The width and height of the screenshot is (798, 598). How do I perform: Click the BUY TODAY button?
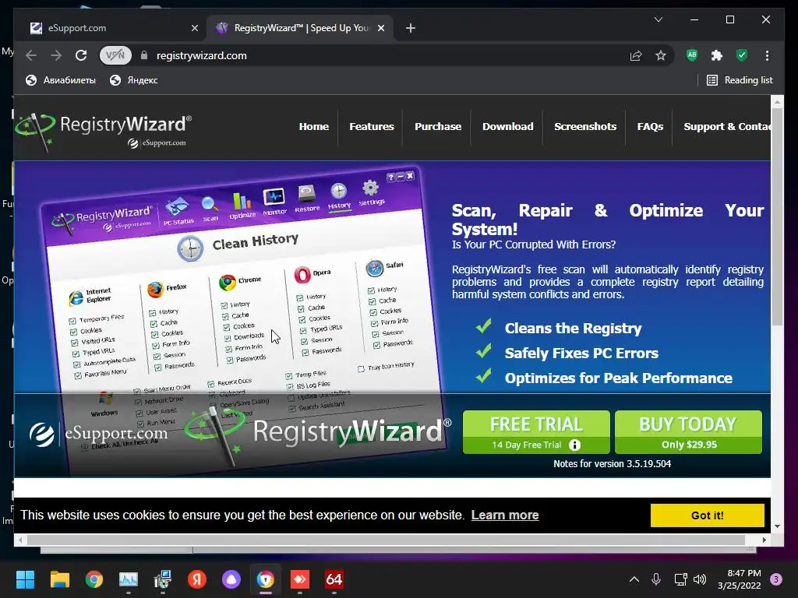pos(688,432)
